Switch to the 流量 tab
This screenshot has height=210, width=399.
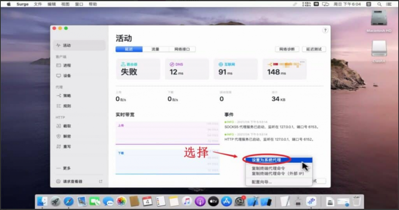(155, 49)
